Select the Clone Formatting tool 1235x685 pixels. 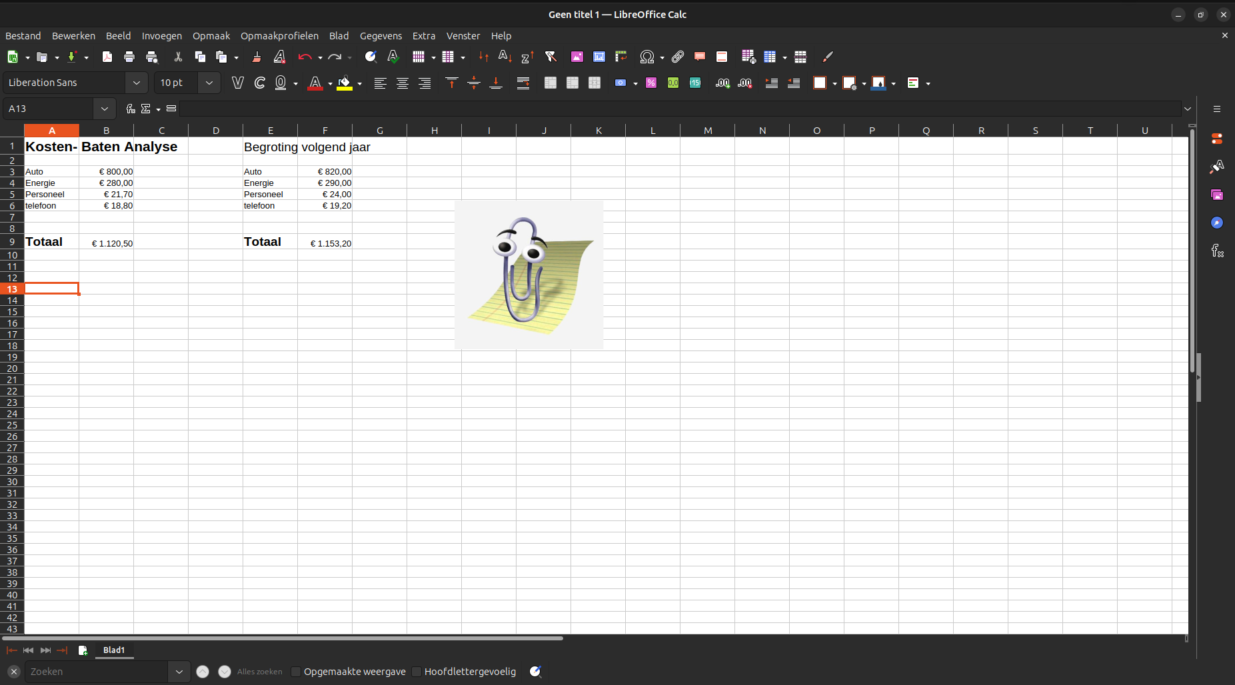pyautogui.click(x=257, y=57)
